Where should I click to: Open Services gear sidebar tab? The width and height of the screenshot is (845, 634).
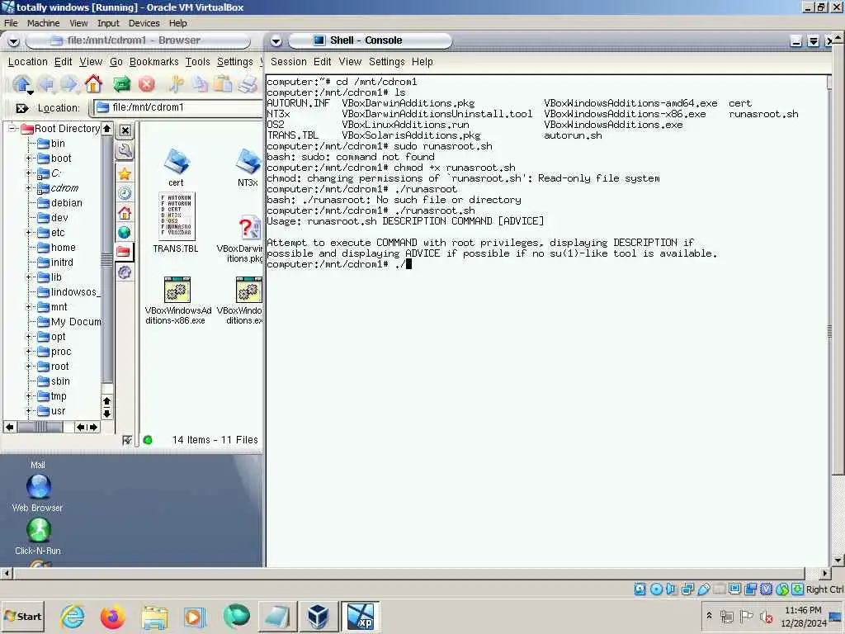coord(125,272)
